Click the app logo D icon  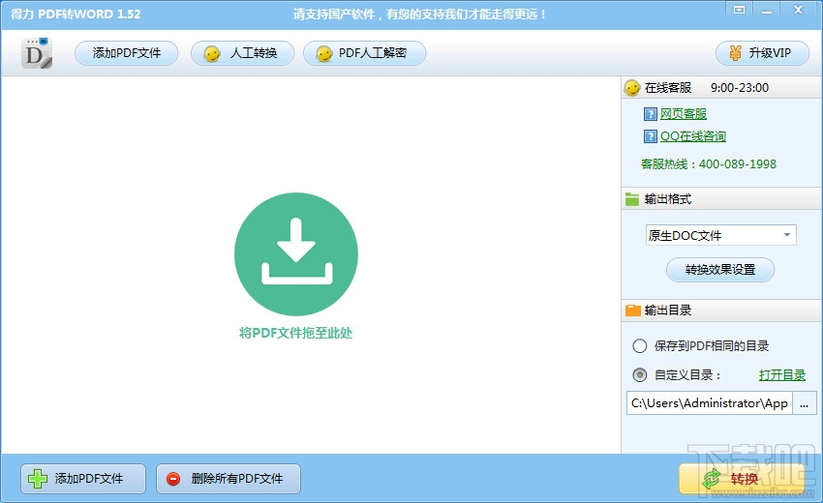pos(37,53)
